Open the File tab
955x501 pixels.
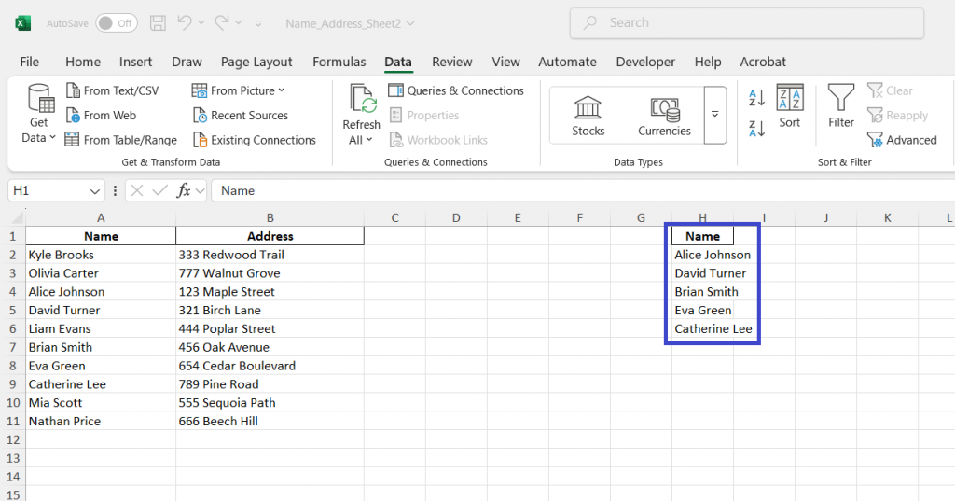(29, 62)
